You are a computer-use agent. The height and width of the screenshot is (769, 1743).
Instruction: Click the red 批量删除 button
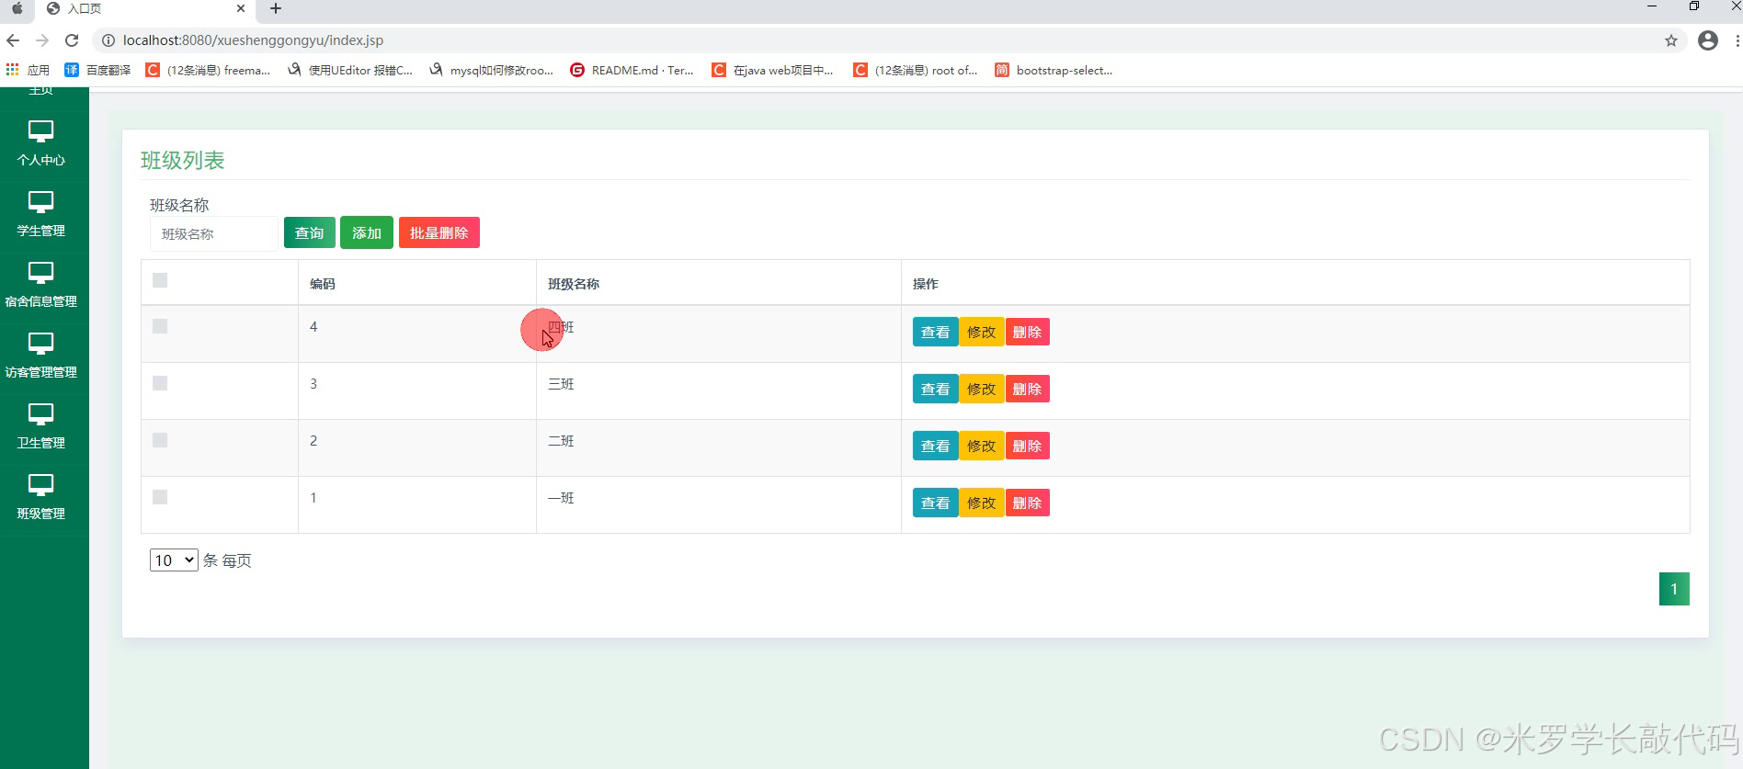pos(439,232)
